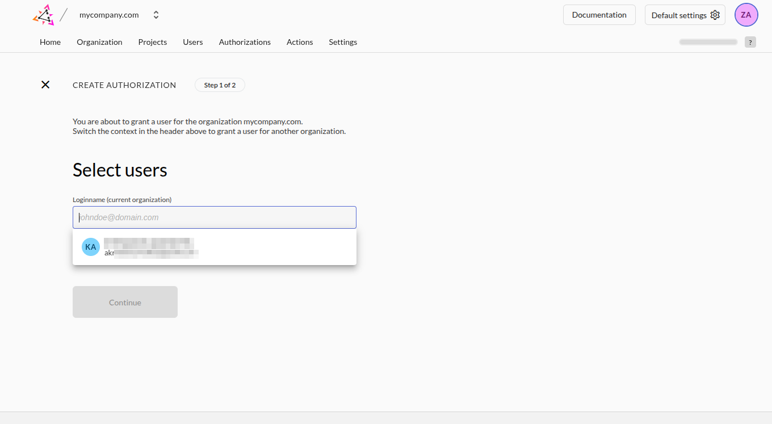Open Default settings
The image size is (772, 424).
pyautogui.click(x=679, y=15)
